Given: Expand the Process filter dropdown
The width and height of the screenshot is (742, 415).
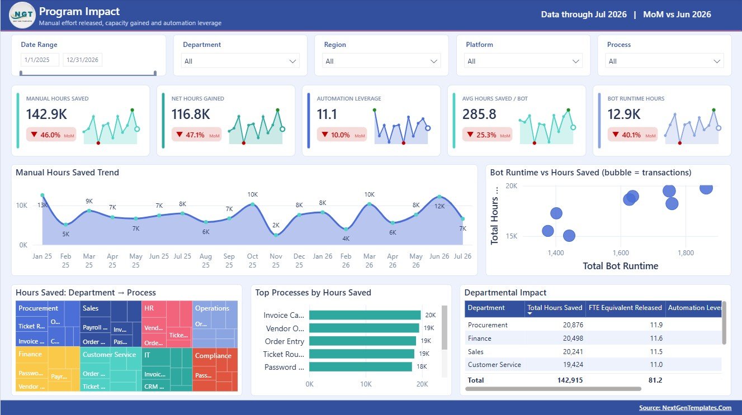Looking at the screenshot, I should [664, 61].
